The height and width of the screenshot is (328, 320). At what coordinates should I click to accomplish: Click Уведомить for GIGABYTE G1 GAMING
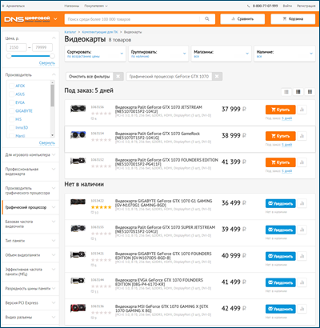point(280,203)
